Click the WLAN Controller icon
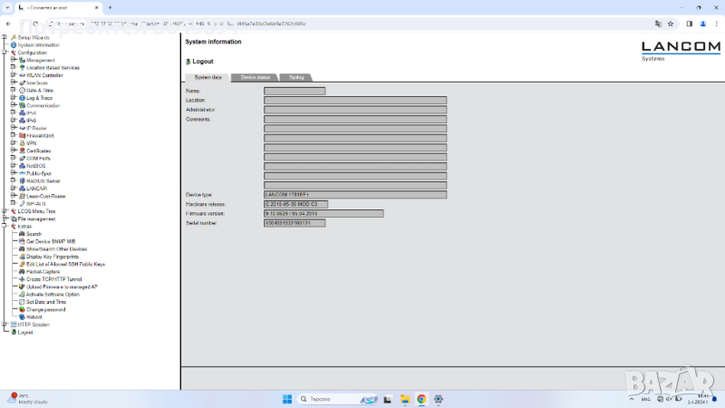Viewport: 725px width, 408px height. [x=22, y=75]
